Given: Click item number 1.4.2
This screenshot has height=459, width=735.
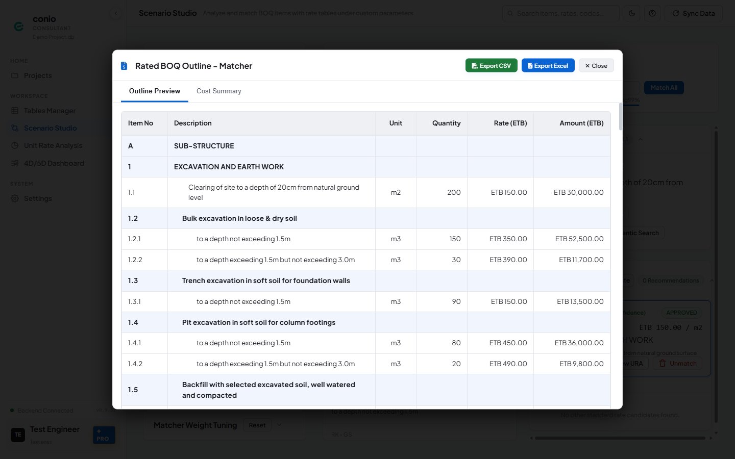Looking at the screenshot, I should 135,364.
